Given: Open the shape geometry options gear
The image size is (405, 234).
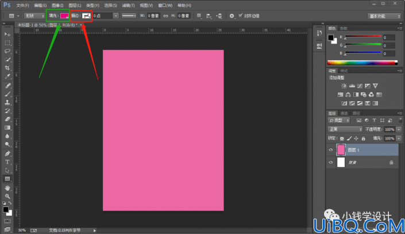Looking at the screenshot, I should coord(232,16).
